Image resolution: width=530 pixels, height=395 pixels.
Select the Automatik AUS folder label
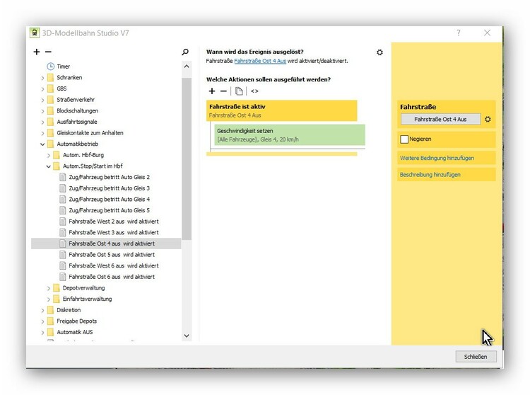[74, 333]
